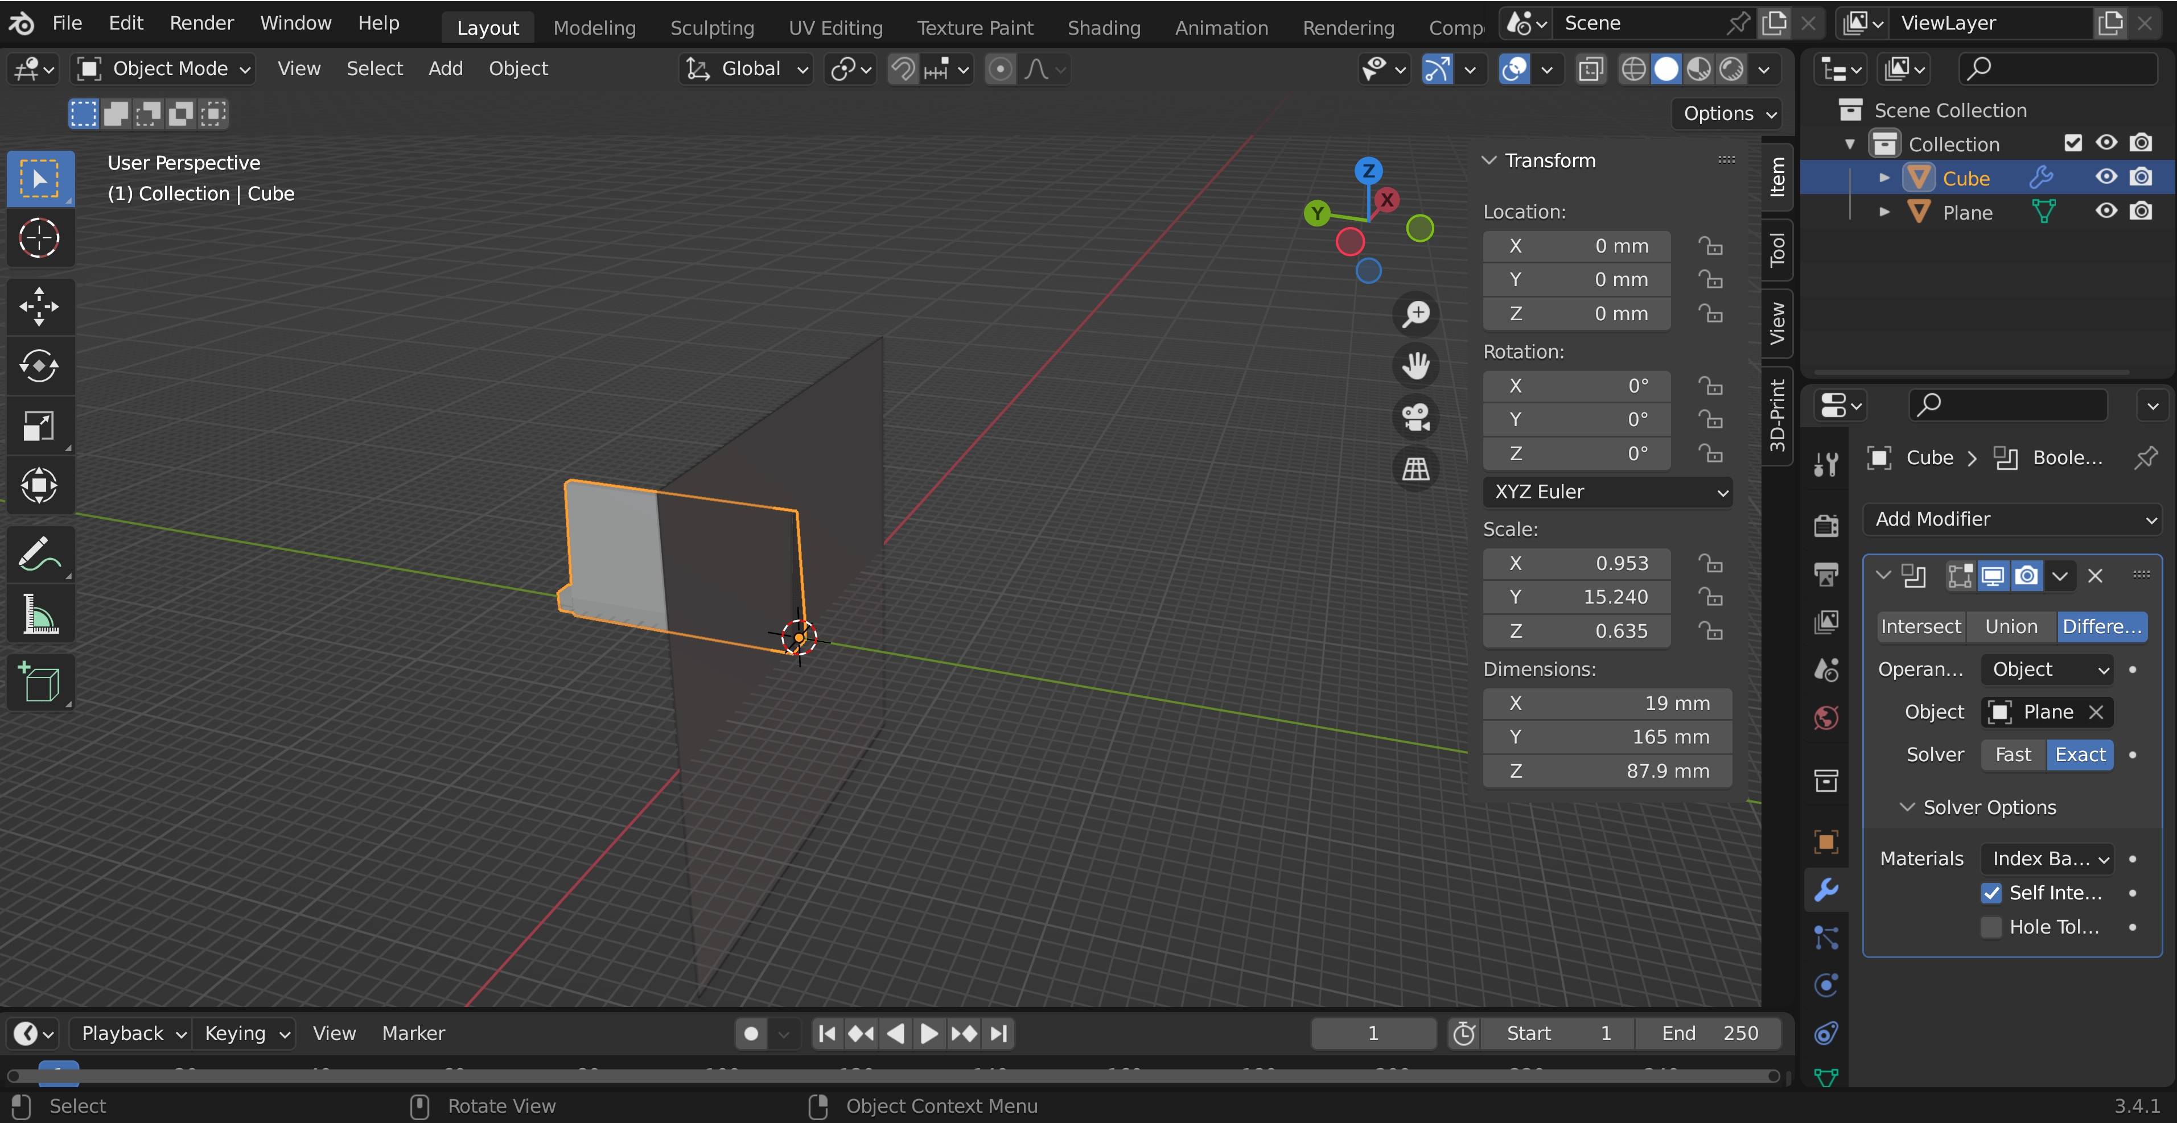
Task: Set boolean operation to Intersect
Action: point(1920,627)
